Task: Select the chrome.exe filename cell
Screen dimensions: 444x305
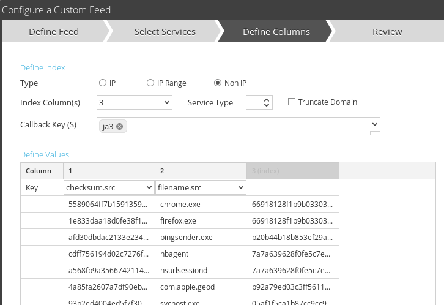Action: pos(180,204)
